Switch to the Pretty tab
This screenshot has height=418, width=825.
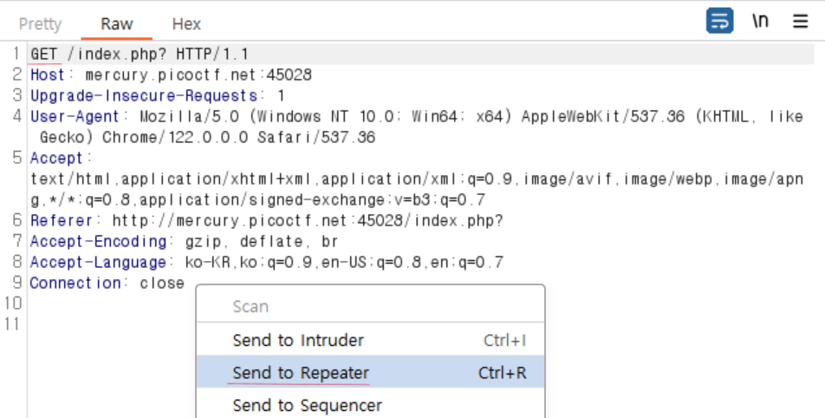click(40, 23)
